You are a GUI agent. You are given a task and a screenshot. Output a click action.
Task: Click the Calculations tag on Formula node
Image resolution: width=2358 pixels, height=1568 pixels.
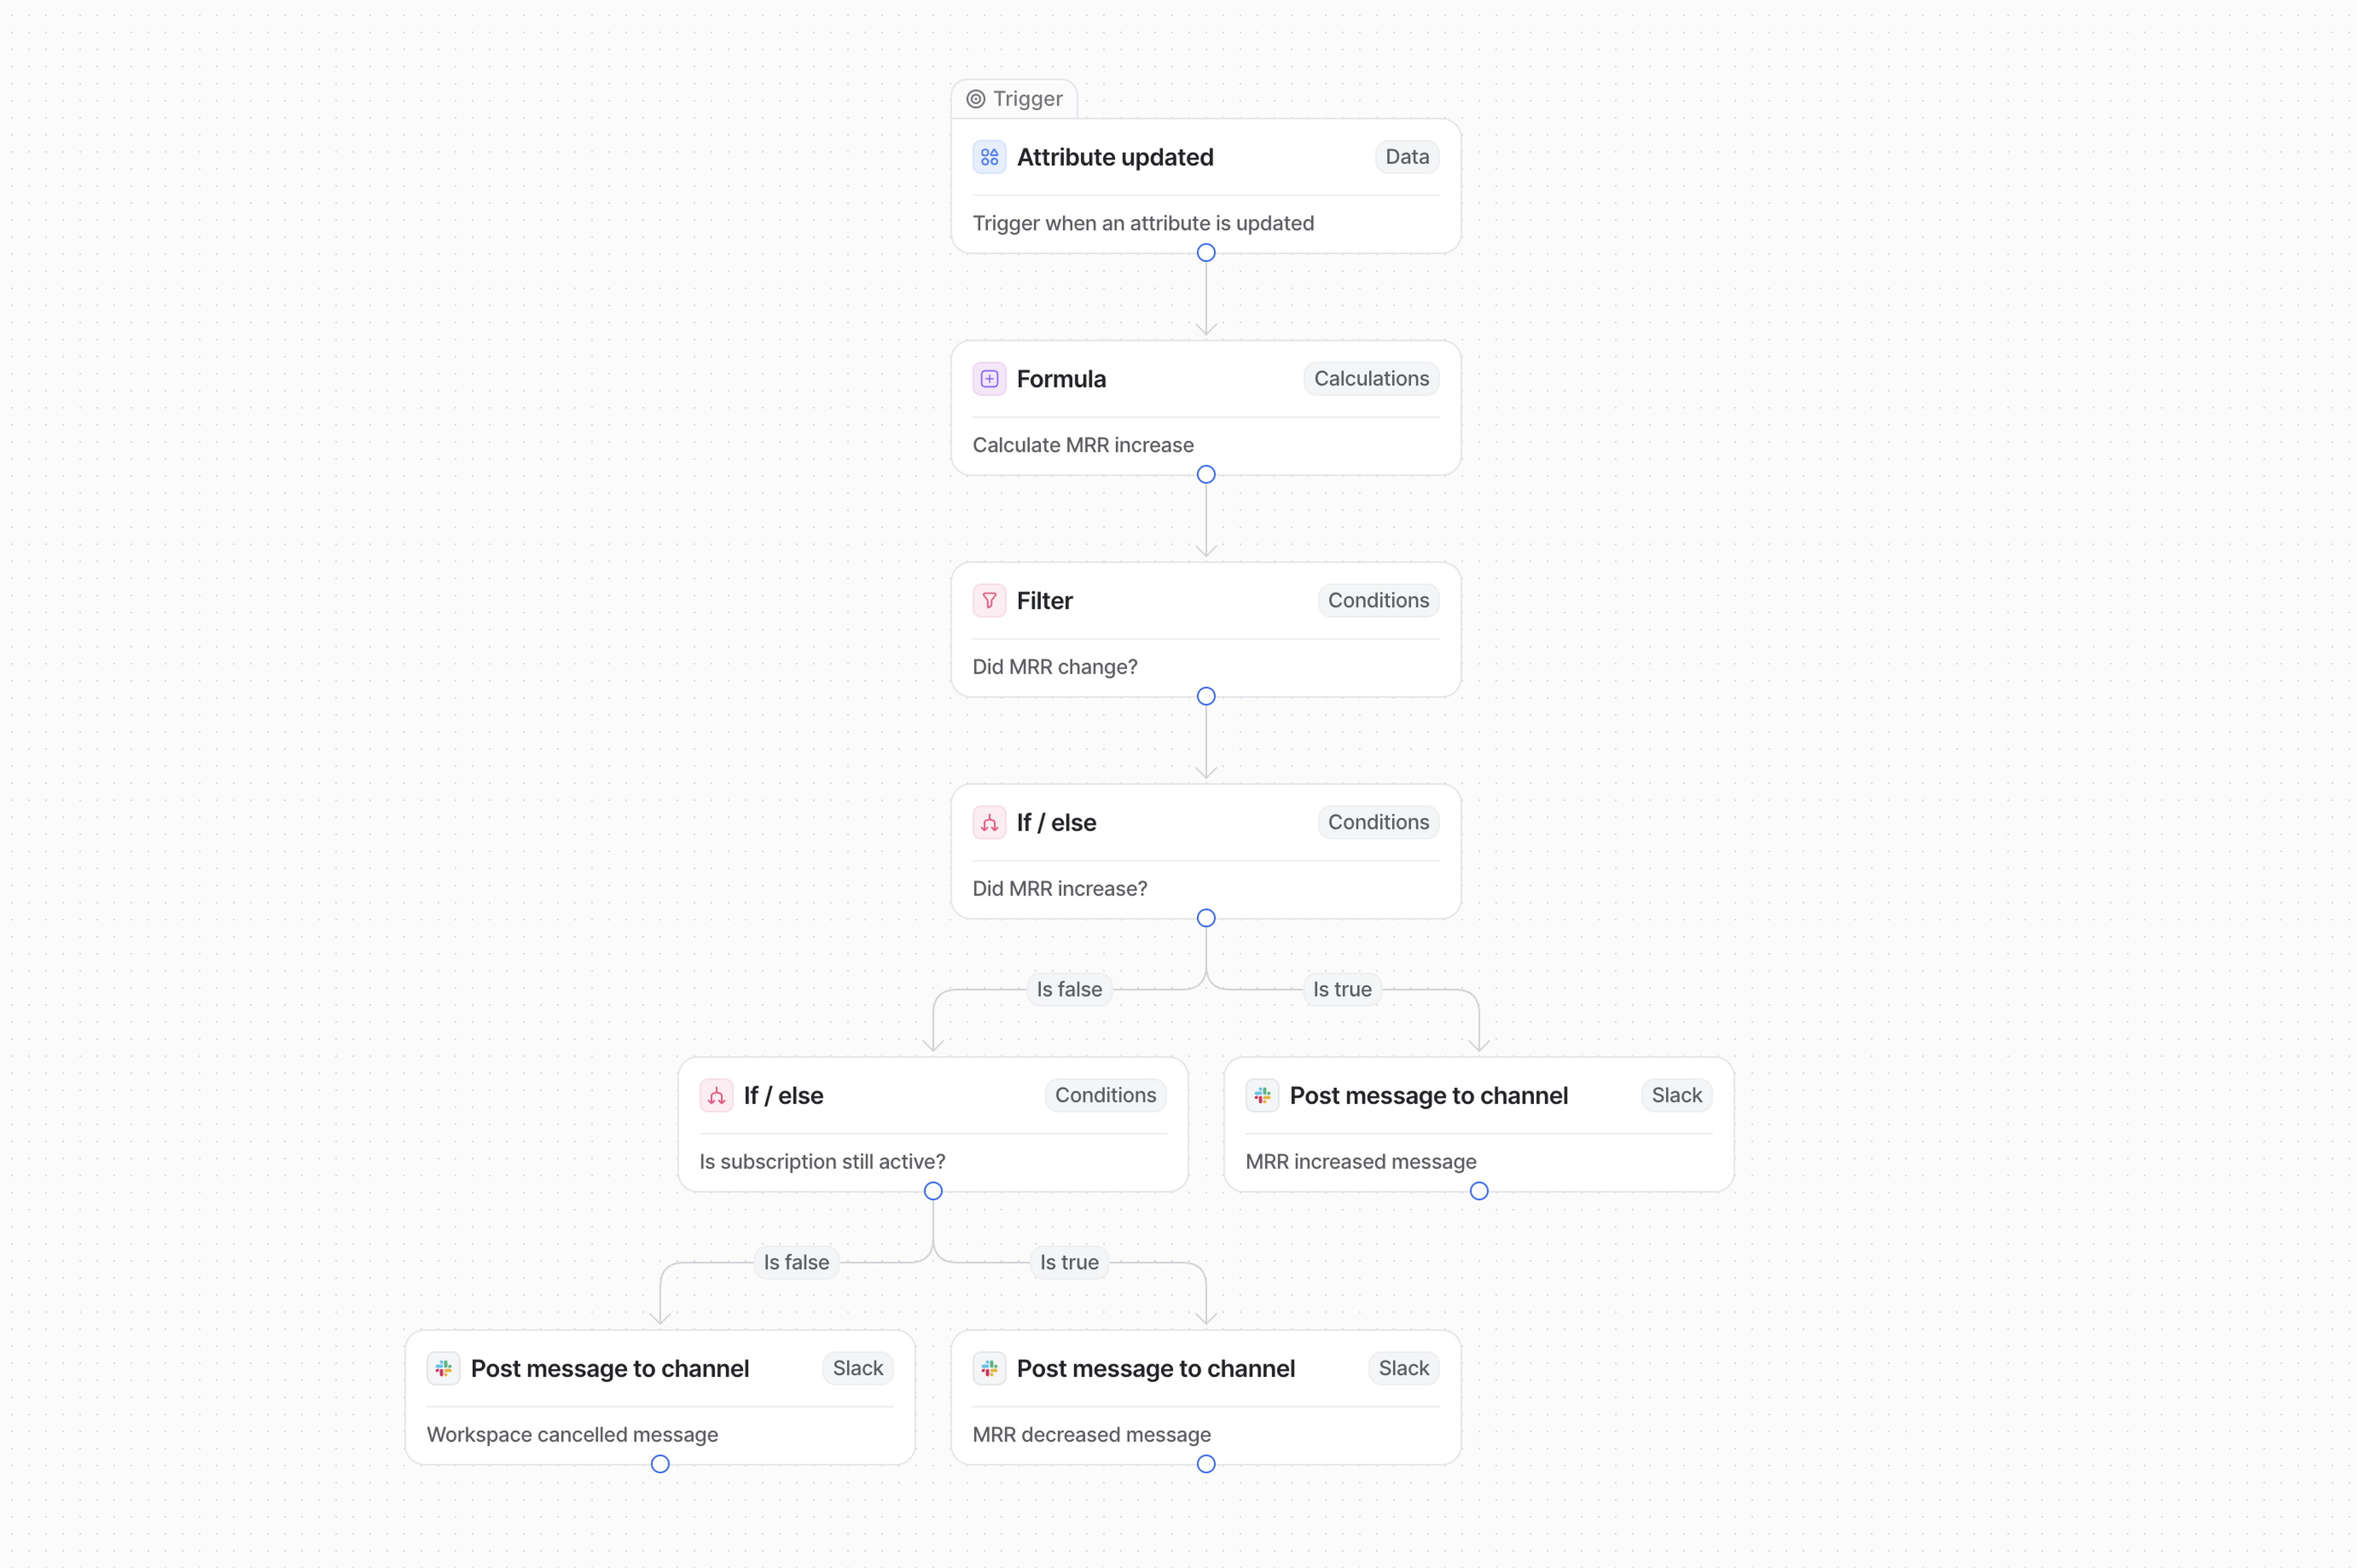point(1370,379)
